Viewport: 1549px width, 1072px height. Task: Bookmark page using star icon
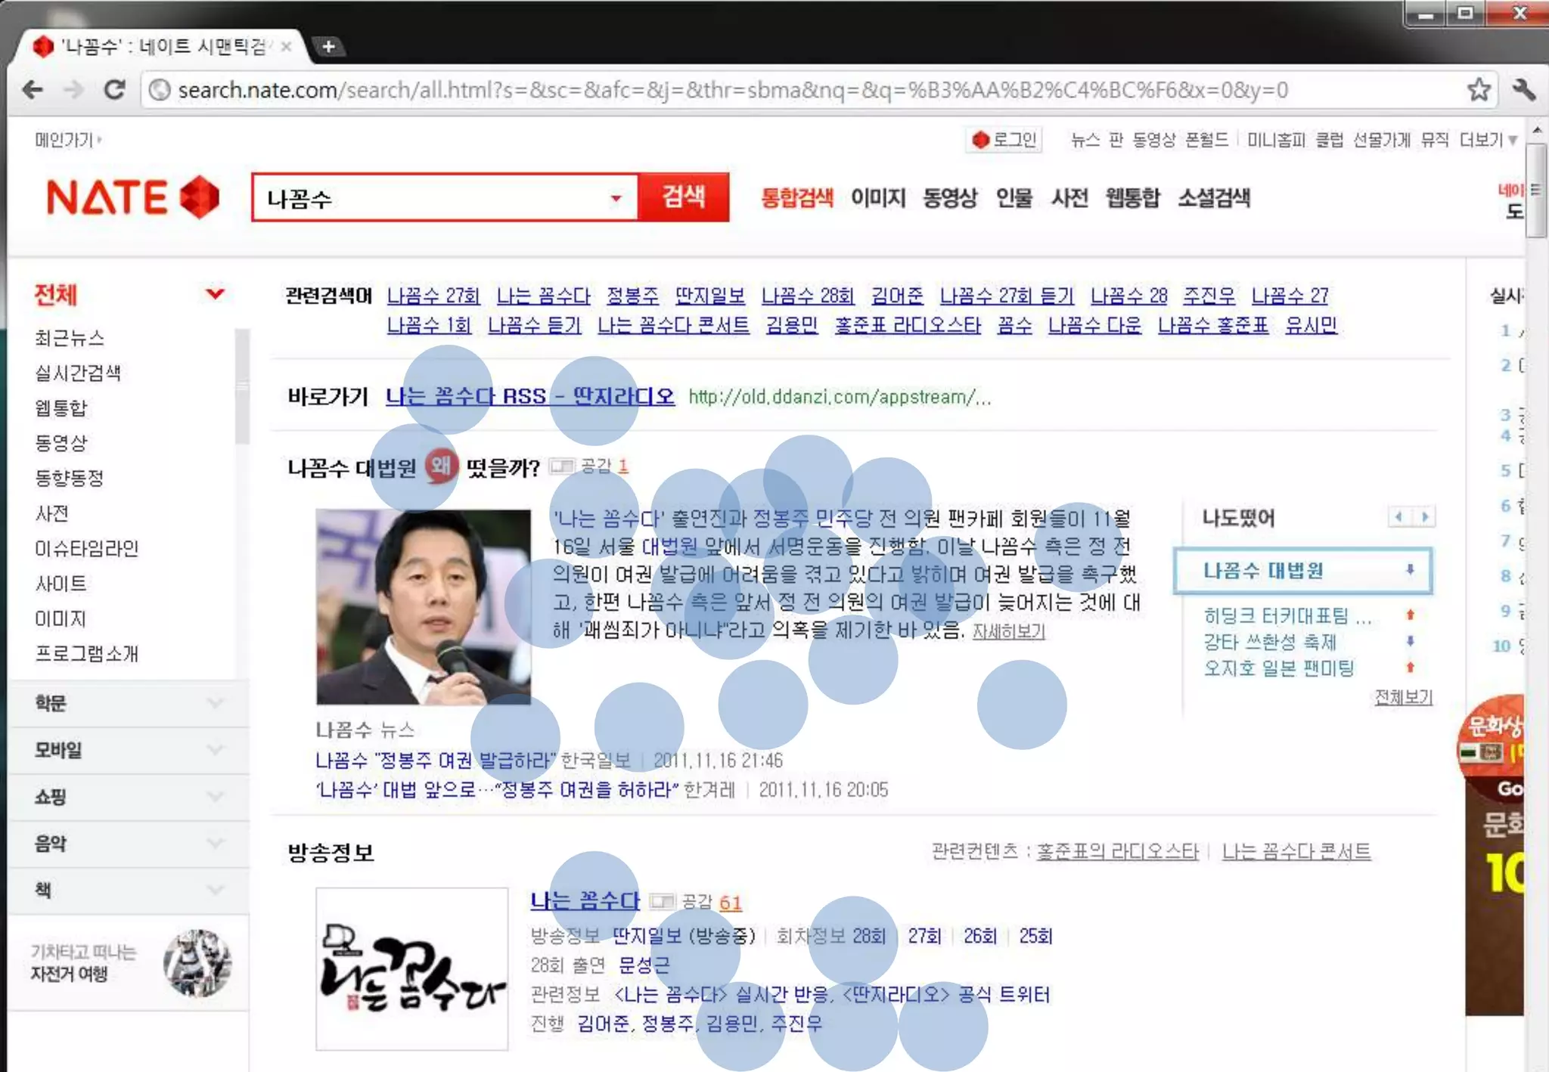point(1479,90)
